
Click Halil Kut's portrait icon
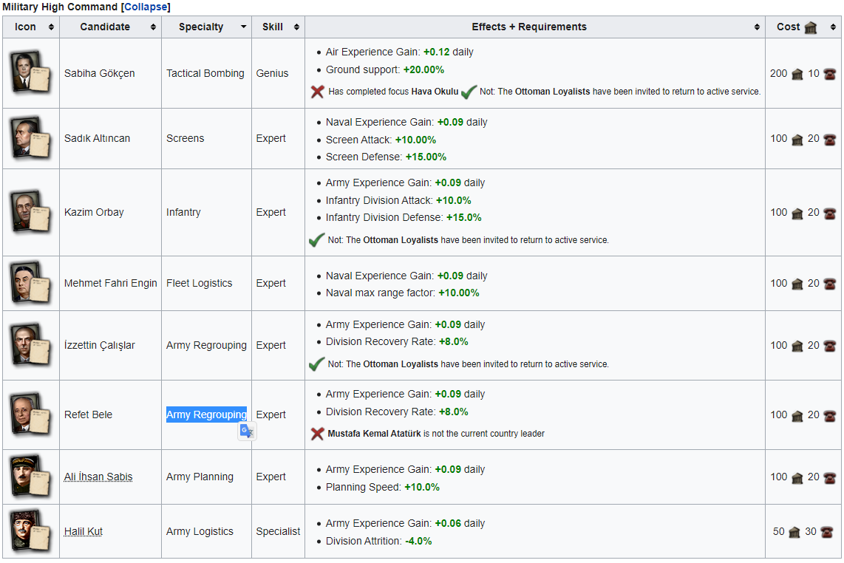[x=30, y=530]
